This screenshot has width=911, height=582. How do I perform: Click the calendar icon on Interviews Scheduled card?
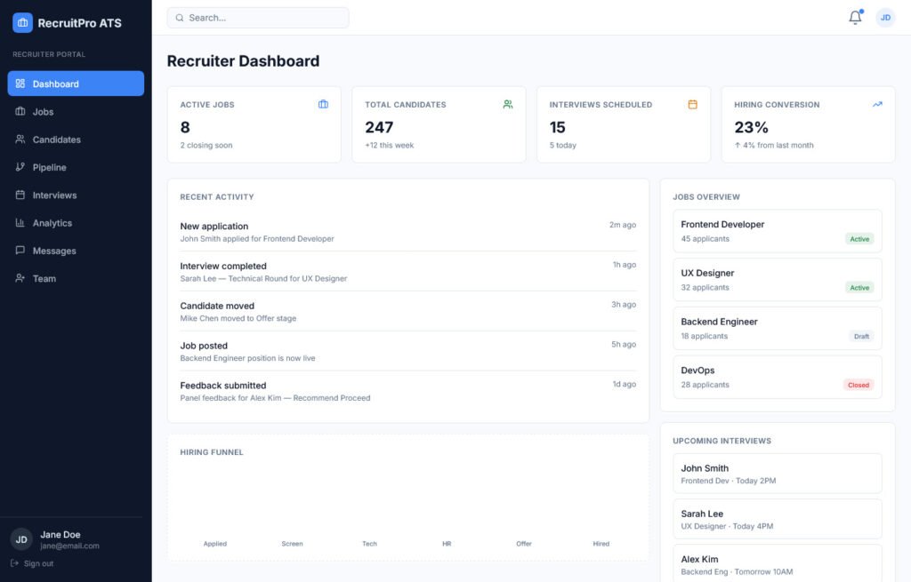pos(692,104)
